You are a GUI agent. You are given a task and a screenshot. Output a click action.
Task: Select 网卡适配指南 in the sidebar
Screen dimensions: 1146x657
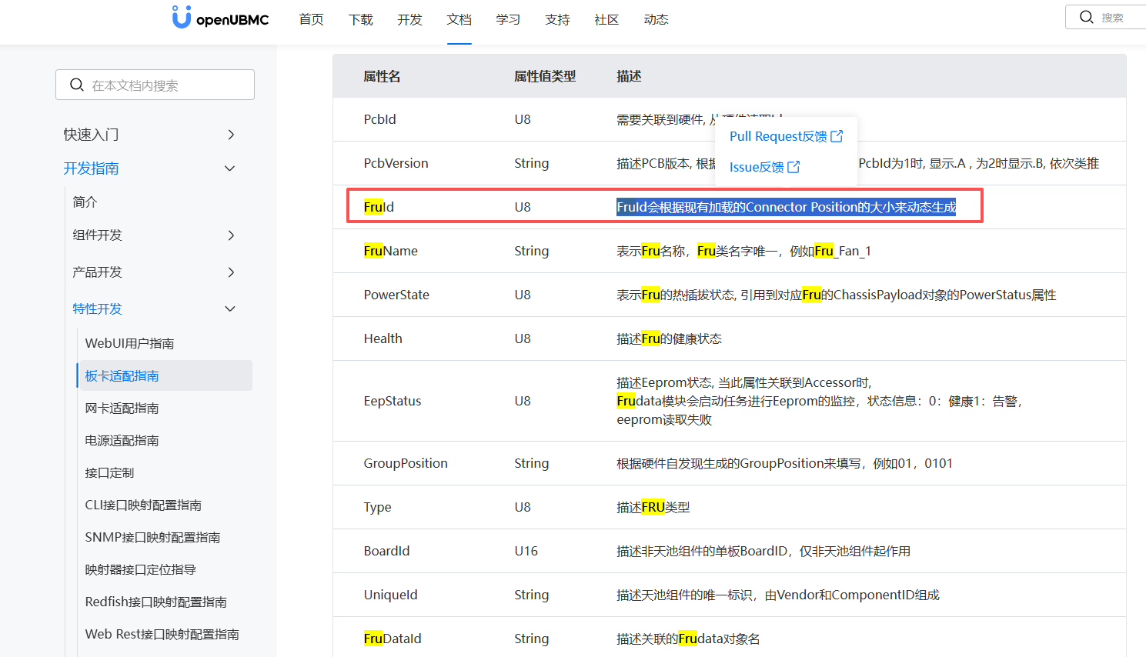pos(122,409)
